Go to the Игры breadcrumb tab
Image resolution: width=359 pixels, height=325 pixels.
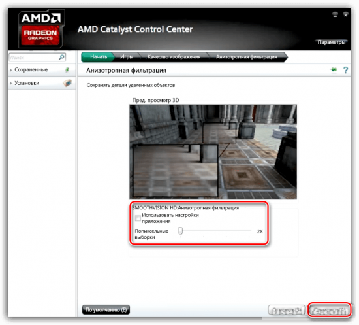tap(127, 57)
